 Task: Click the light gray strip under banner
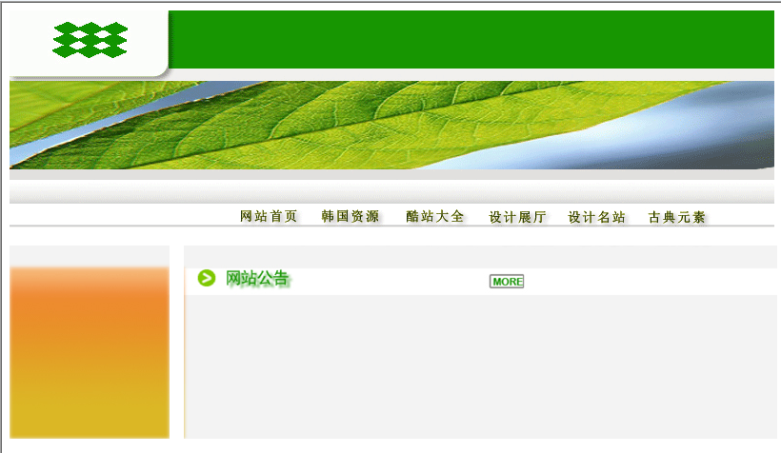391,175
